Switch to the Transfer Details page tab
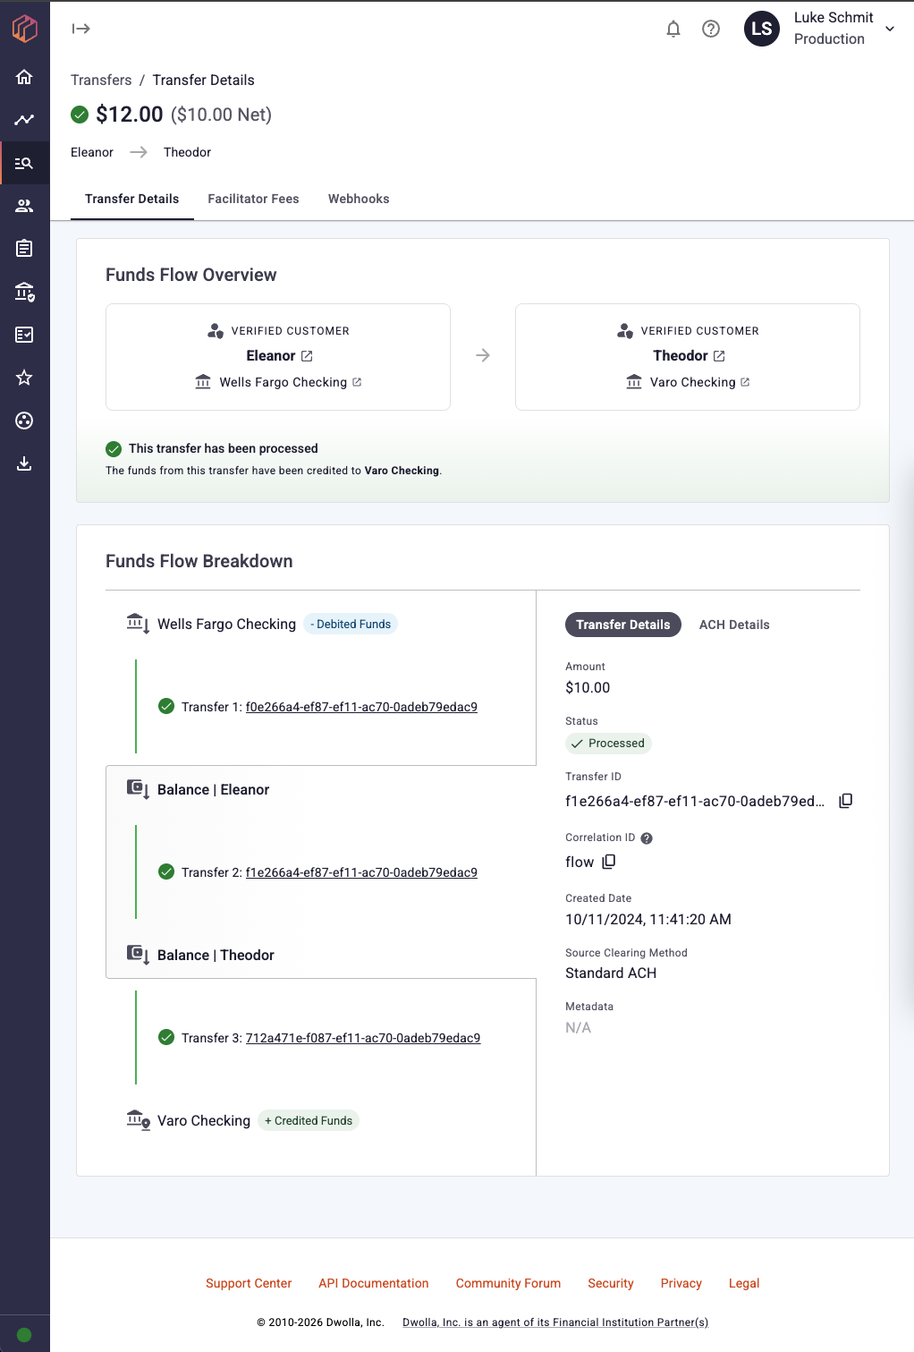 pyautogui.click(x=132, y=199)
